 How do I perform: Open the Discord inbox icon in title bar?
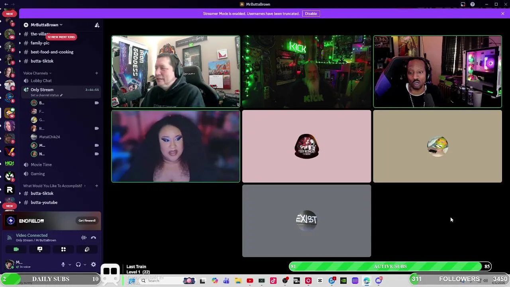pyautogui.click(x=463, y=4)
